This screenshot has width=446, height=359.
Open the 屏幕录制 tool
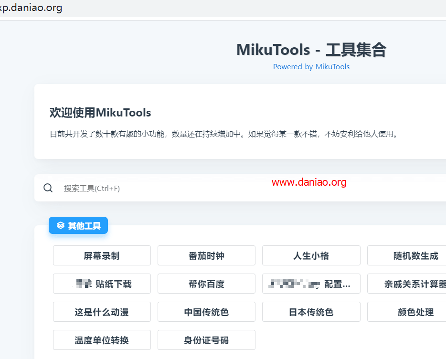coord(102,255)
